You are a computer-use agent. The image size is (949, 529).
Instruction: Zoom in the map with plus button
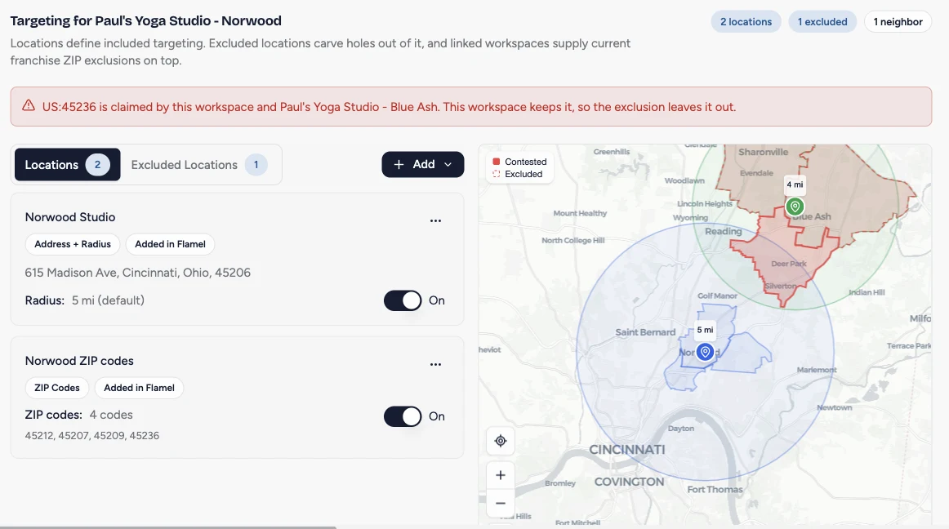pyautogui.click(x=501, y=475)
